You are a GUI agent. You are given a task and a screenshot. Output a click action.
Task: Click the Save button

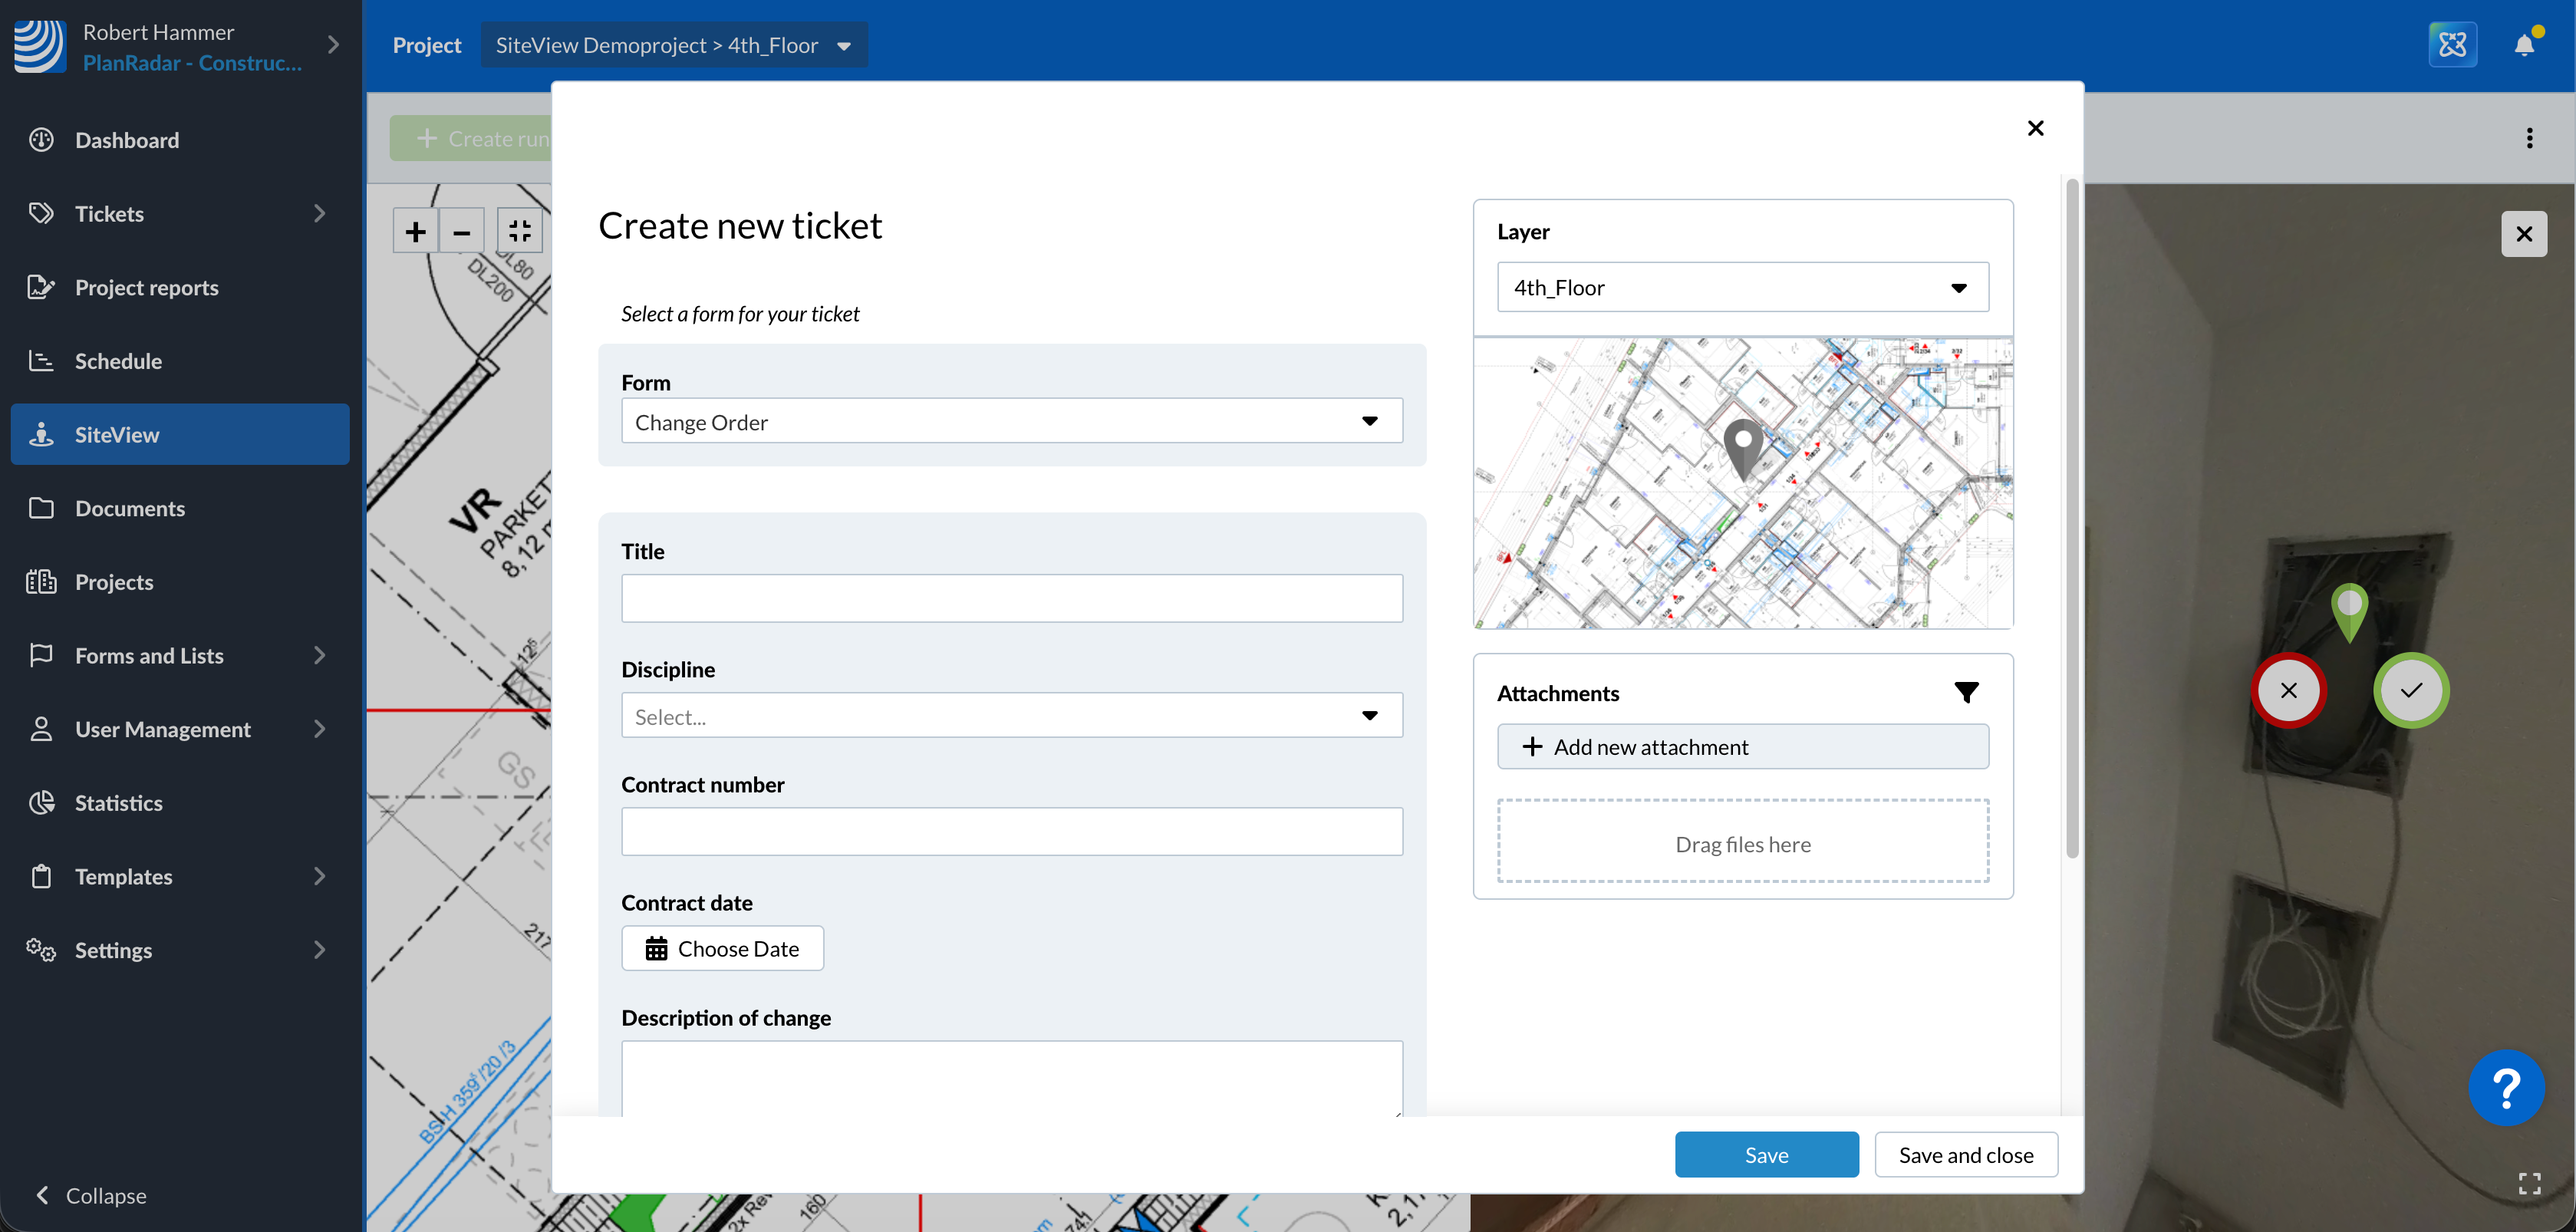pos(1766,1155)
